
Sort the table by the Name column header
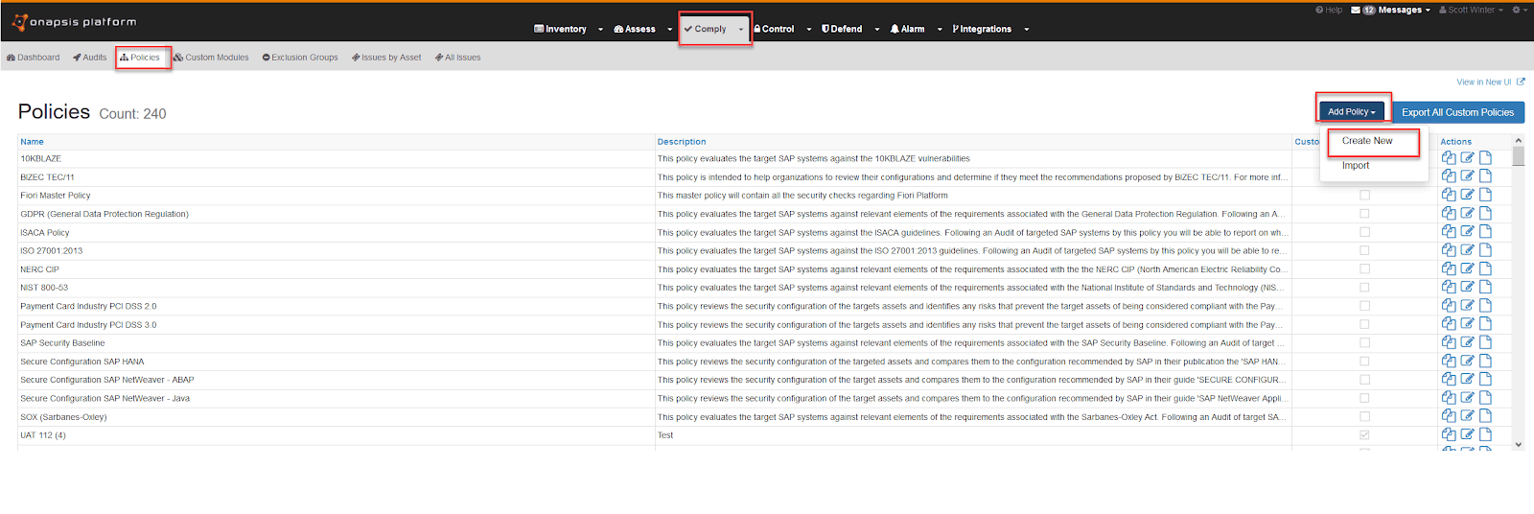32,142
